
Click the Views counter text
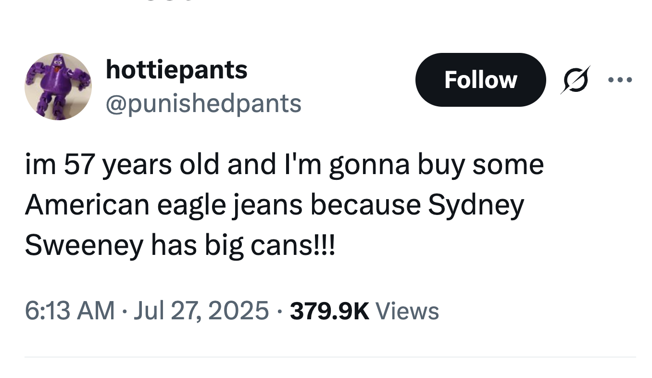click(x=408, y=311)
